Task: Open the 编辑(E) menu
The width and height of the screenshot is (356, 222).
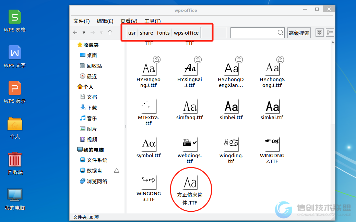Action: pyautogui.click(x=105, y=21)
